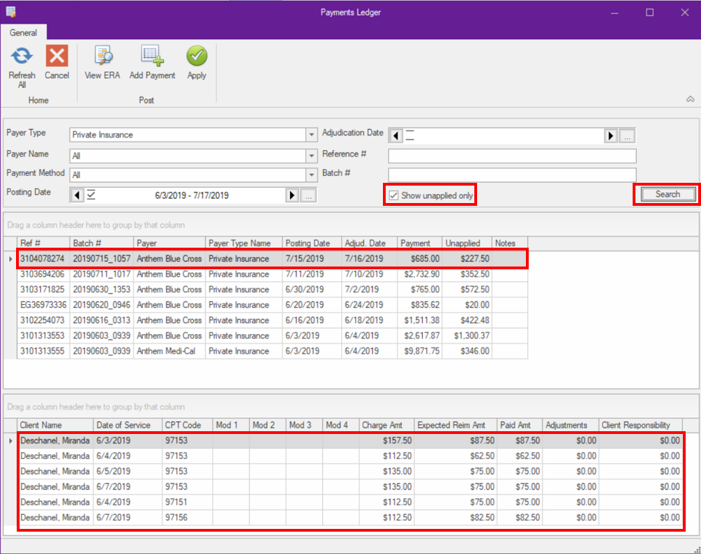Select the General ribbon tab
This screenshot has height=554, width=701.
pyautogui.click(x=24, y=32)
